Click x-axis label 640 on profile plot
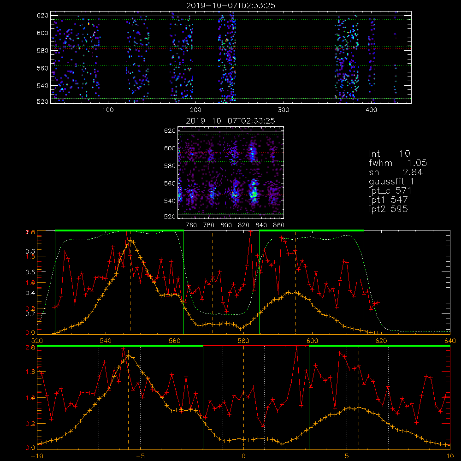Viewport: 461px width, 461px height. point(450,341)
